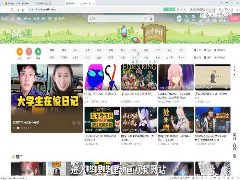Viewport: 240px width, 180px height.
Task: Open the user avatar icon in the header
Action: 179,19
